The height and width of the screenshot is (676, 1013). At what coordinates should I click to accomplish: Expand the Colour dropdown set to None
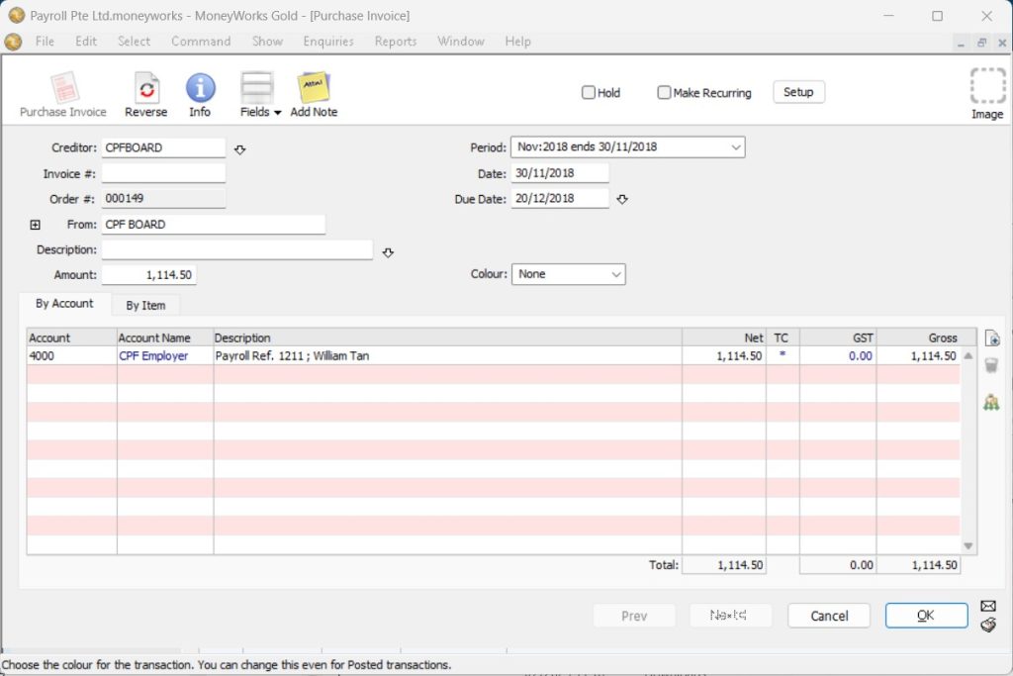[x=568, y=274]
